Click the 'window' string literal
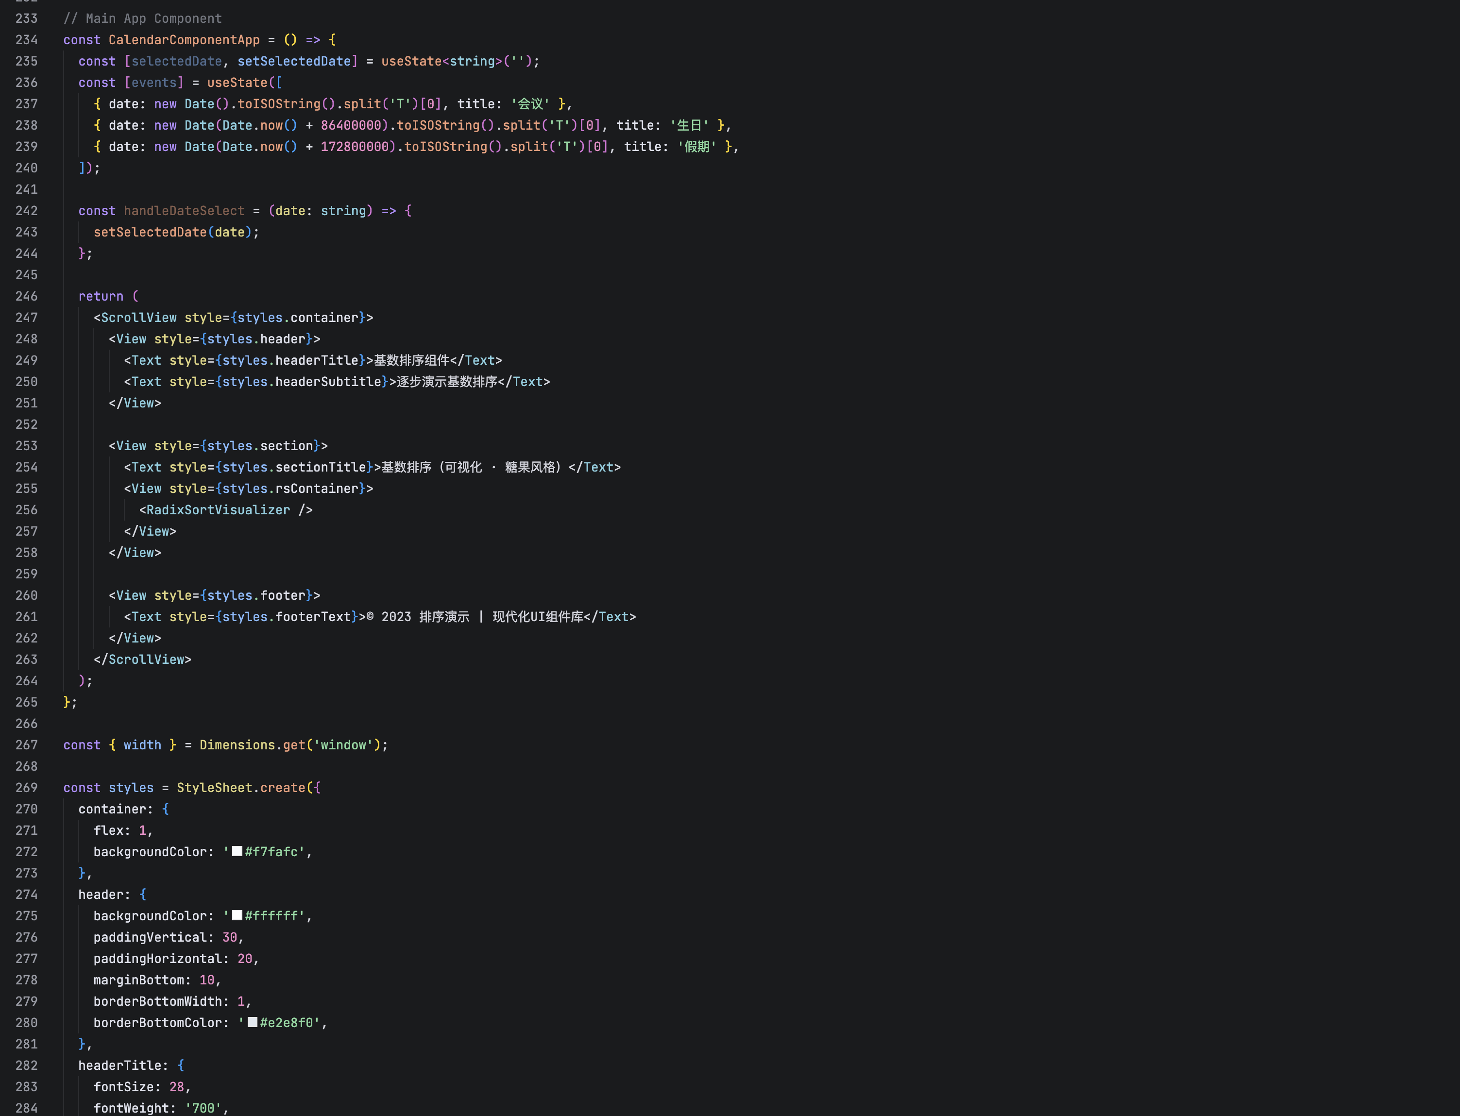This screenshot has height=1116, width=1460. pyautogui.click(x=343, y=744)
